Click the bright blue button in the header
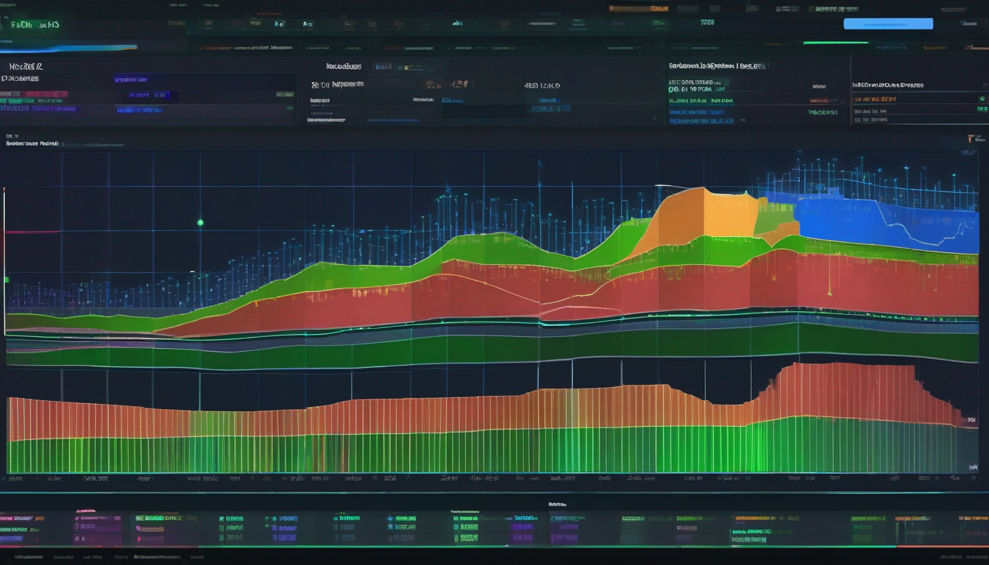 click(x=888, y=24)
